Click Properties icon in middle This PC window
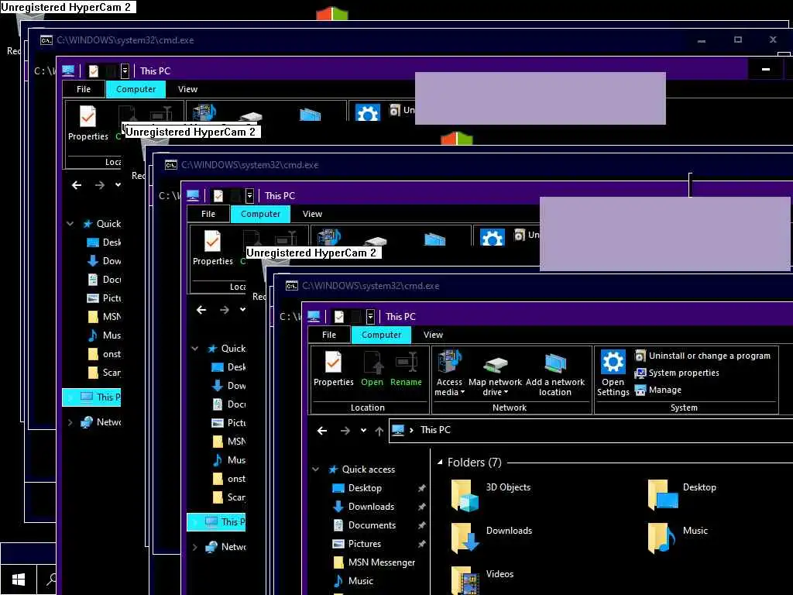The width and height of the screenshot is (793, 595). [x=212, y=242]
